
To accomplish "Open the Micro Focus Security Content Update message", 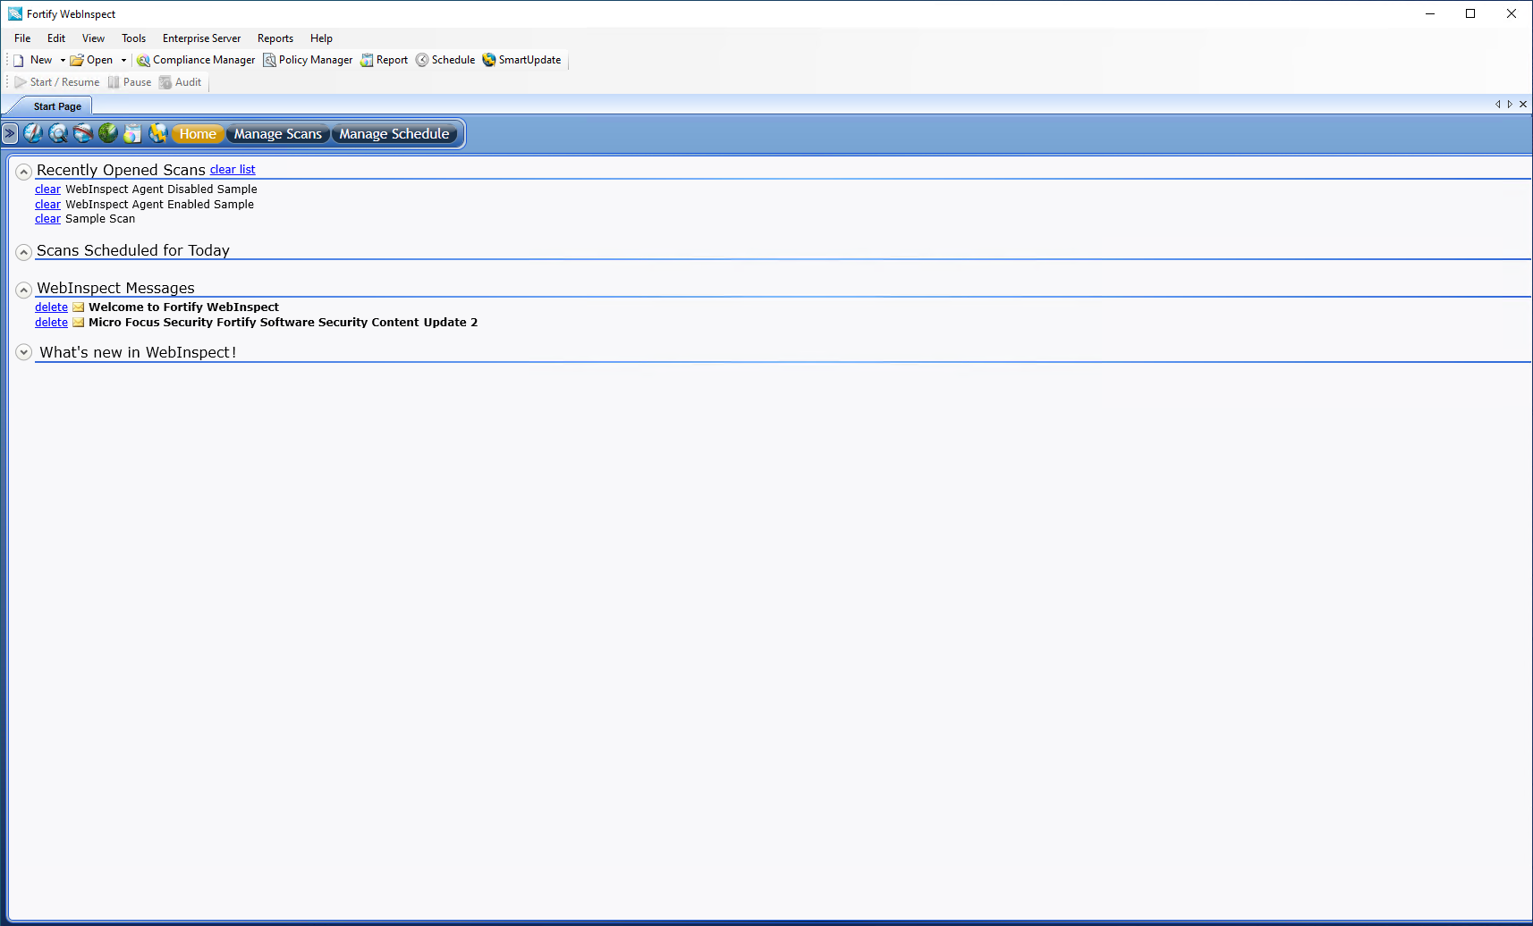I will point(283,323).
